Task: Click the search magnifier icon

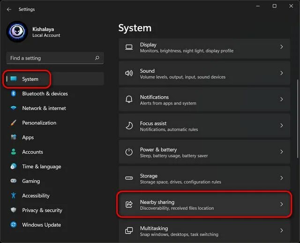Action: (97, 58)
